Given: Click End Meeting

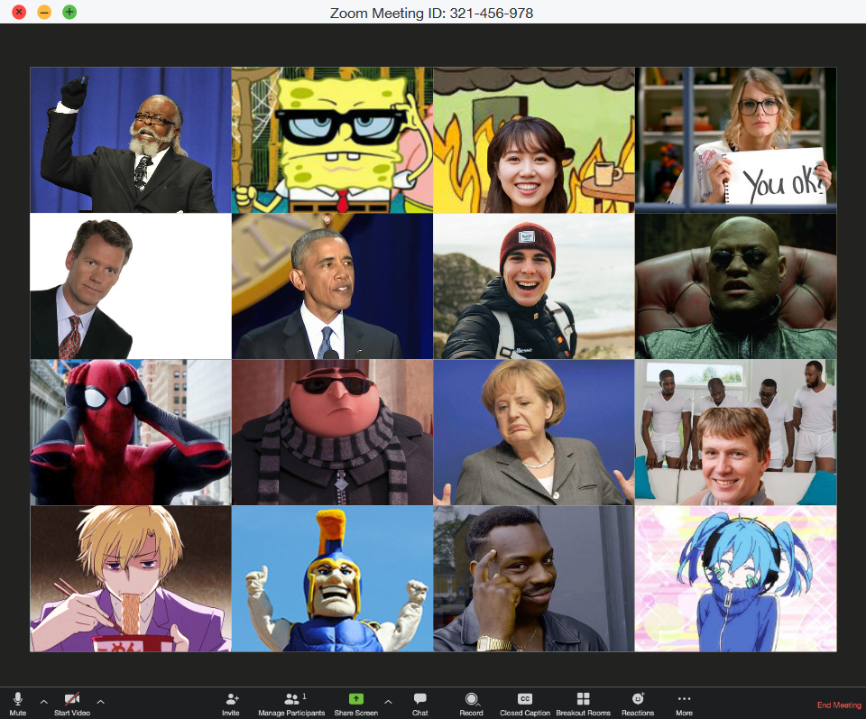Looking at the screenshot, I should click(x=839, y=705).
